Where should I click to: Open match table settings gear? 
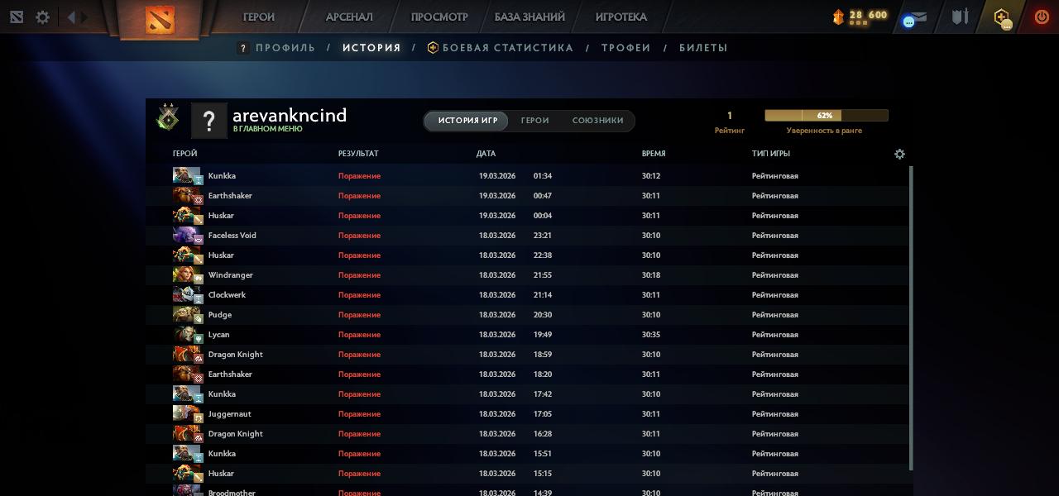[899, 154]
